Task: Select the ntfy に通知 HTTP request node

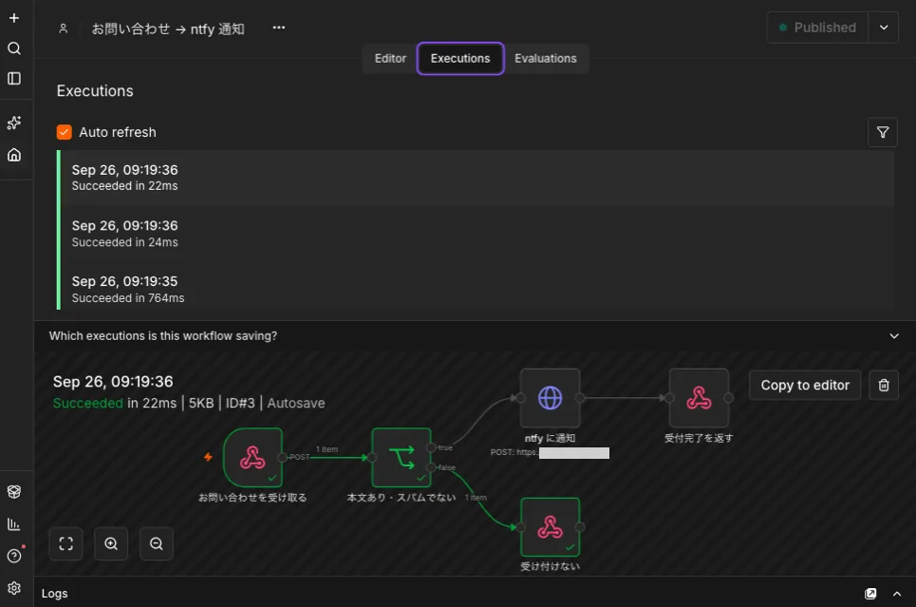Action: [550, 398]
